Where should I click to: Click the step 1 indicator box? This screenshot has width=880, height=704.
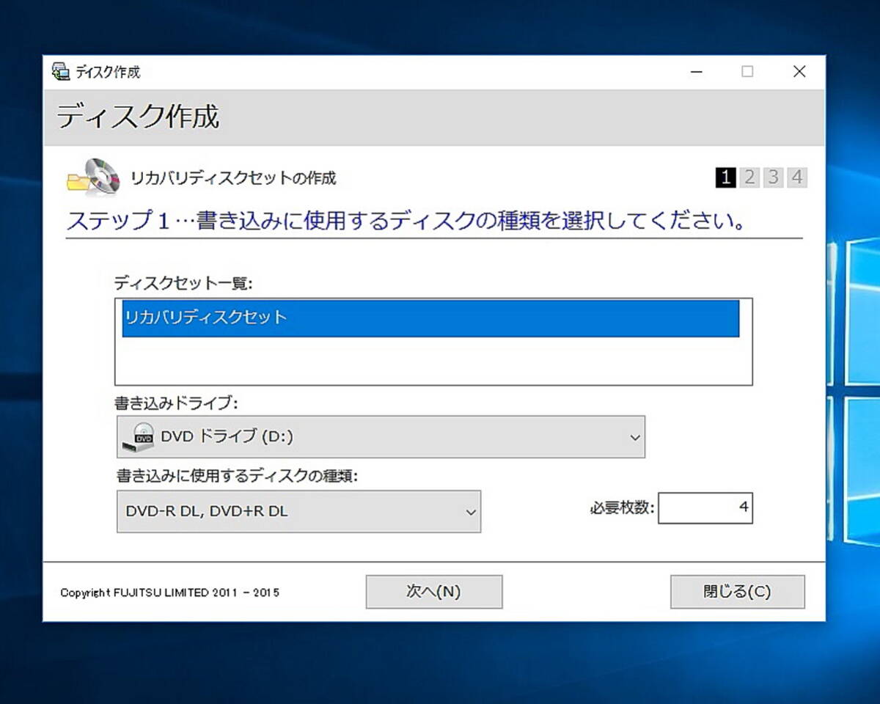click(725, 177)
